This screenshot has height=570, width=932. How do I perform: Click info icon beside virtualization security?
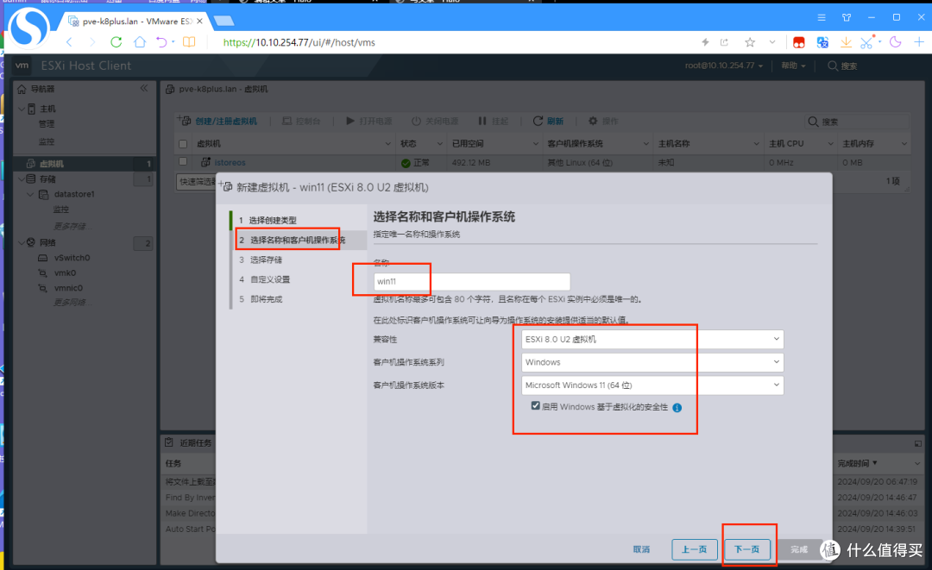677,407
